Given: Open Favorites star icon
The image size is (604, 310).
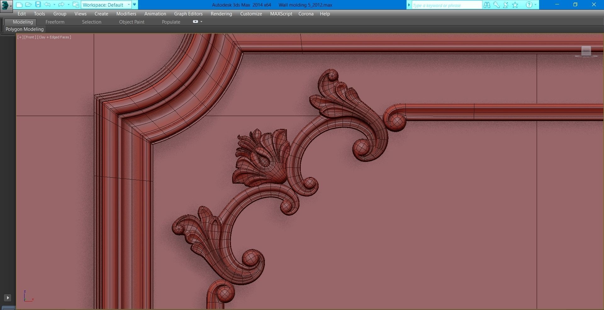Looking at the screenshot, I should point(515,5).
